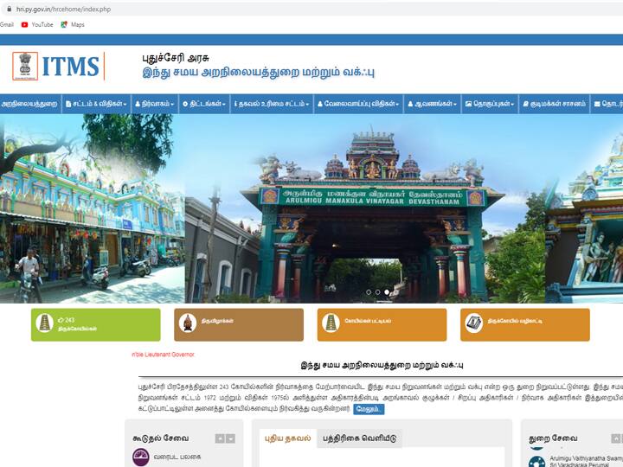Click the padlock site info icon
Viewport: 623px width, 467px height.
click(x=9, y=9)
